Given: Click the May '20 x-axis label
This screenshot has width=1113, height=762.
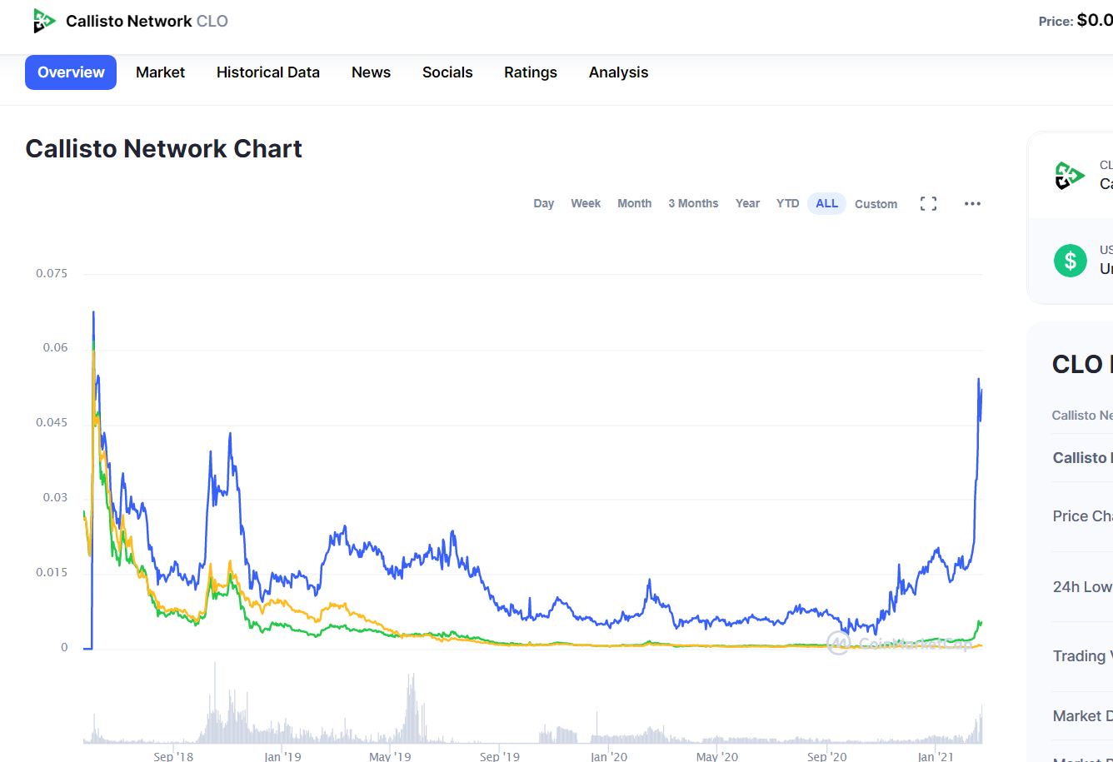Looking at the screenshot, I should (x=717, y=755).
